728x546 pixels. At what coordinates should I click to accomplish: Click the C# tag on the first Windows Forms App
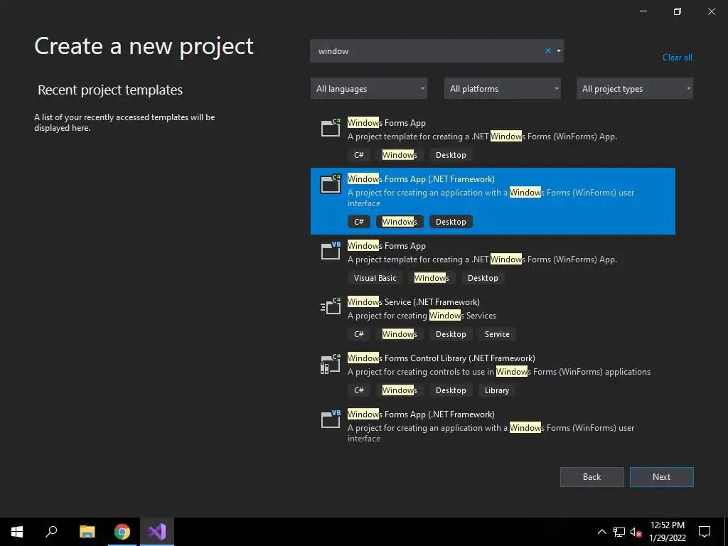click(359, 155)
